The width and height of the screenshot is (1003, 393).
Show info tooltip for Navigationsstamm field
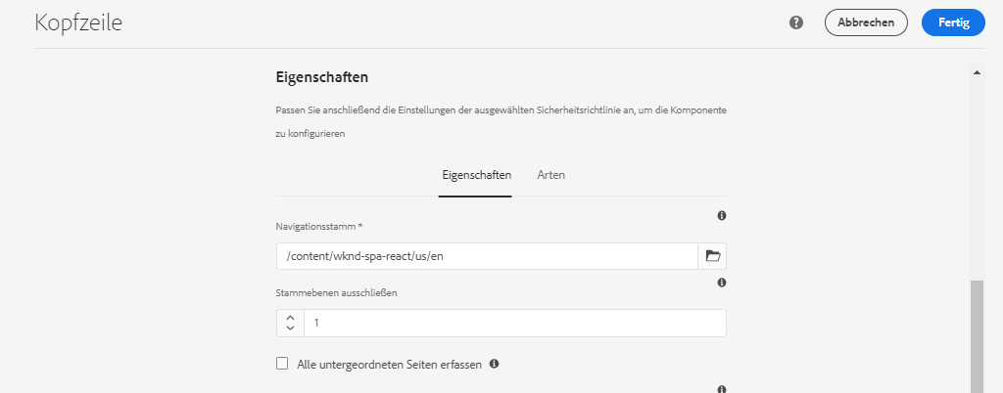tap(722, 215)
